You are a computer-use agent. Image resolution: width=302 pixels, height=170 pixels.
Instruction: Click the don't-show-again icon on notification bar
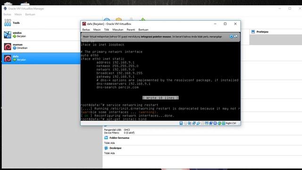click(236, 36)
